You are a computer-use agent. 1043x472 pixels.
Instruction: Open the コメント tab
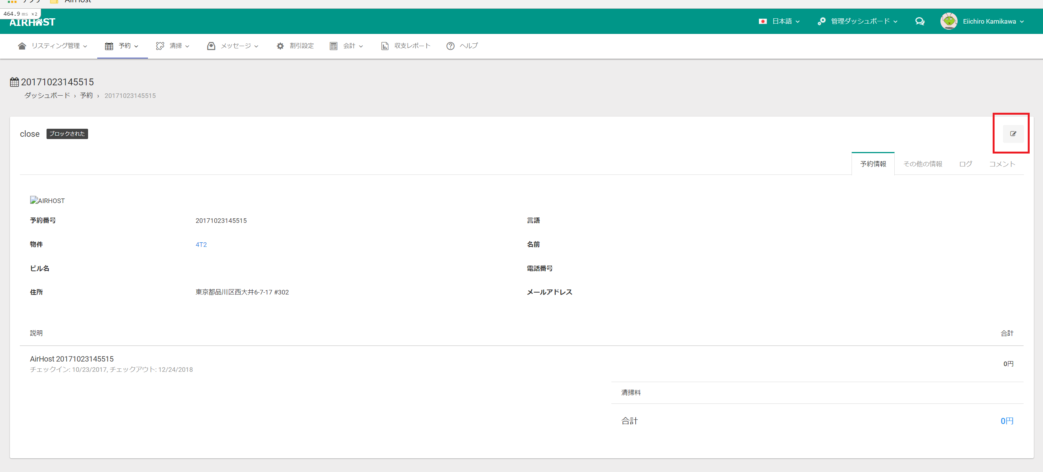[x=1002, y=164]
